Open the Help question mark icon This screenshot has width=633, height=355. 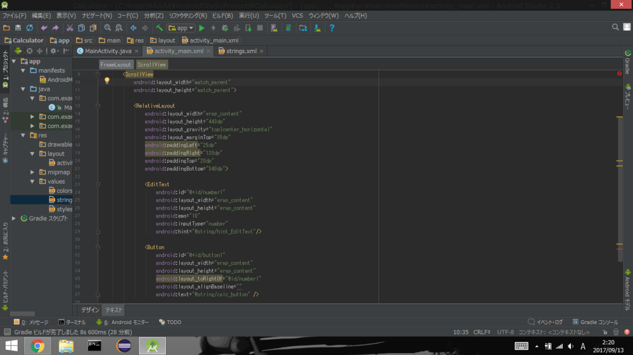point(331,28)
